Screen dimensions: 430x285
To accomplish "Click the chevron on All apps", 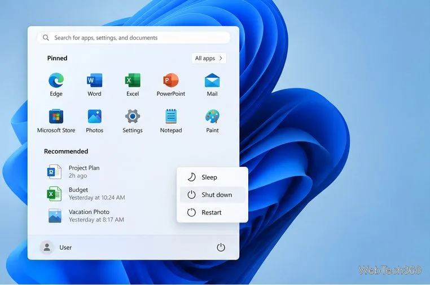I will [221, 59].
